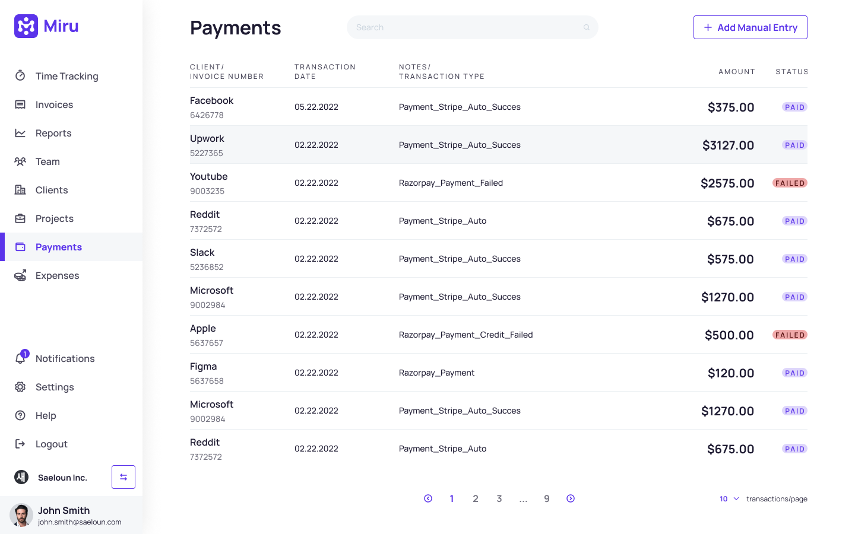This screenshot has width=855, height=534.
Task: Open Time Tracking in the sidebar
Action: (71, 76)
